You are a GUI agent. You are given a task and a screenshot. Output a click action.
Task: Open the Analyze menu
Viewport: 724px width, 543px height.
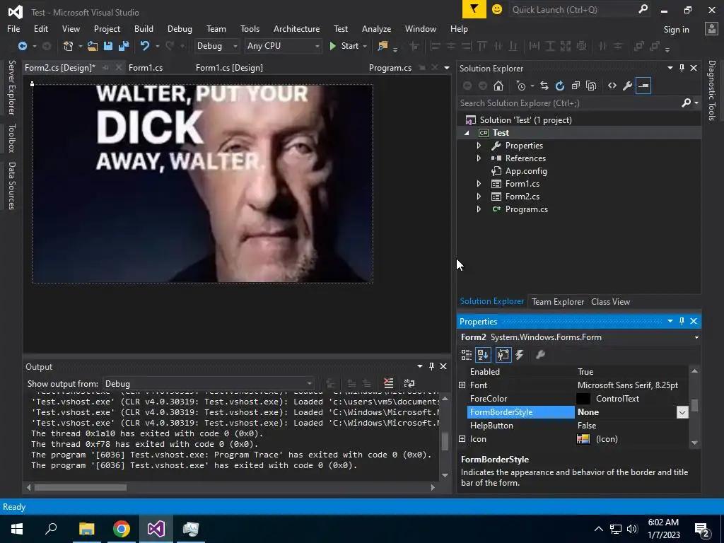click(x=376, y=28)
